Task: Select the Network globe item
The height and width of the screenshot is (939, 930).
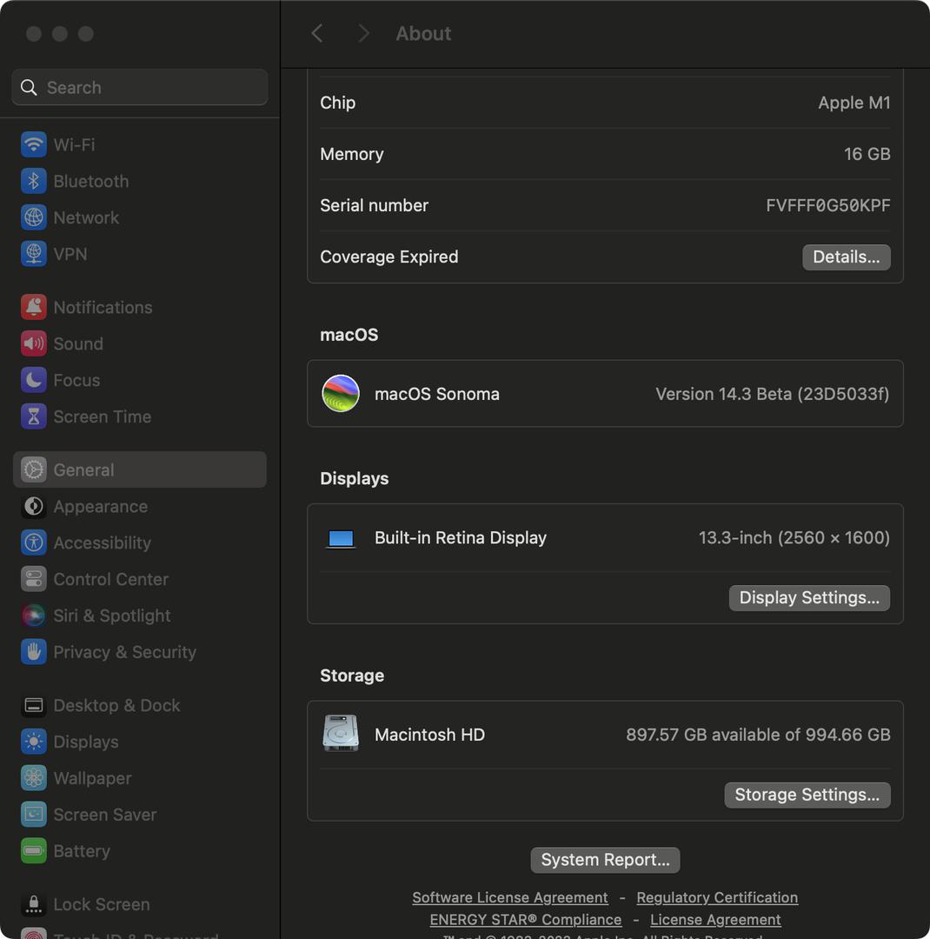Action: (140, 217)
